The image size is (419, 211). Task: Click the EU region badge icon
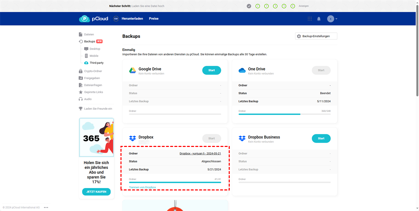point(116,19)
